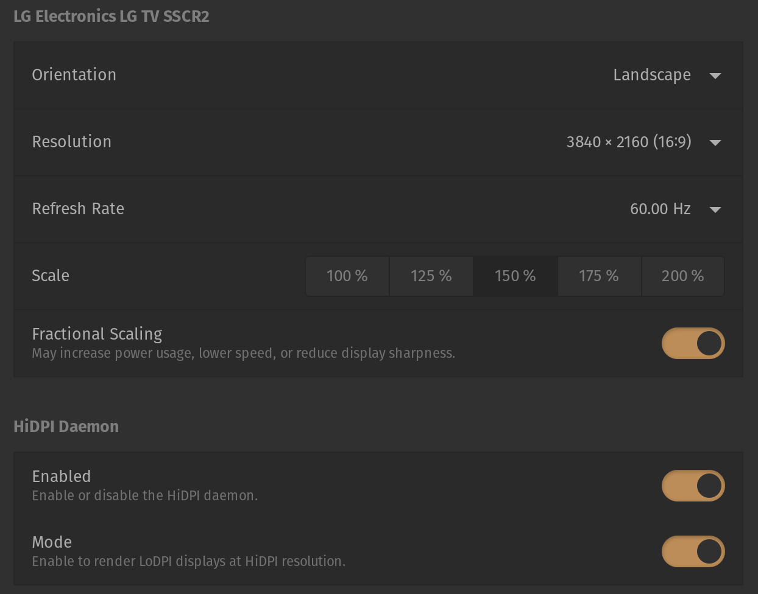This screenshot has height=594, width=758.
Task: Toggle the HiDPI Mode switch
Action: coord(693,551)
